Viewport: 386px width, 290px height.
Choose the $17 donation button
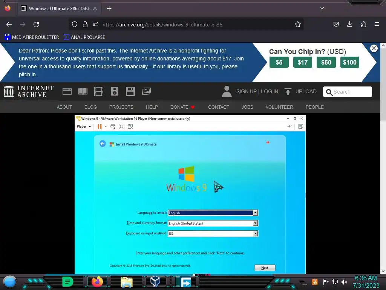[303, 62]
